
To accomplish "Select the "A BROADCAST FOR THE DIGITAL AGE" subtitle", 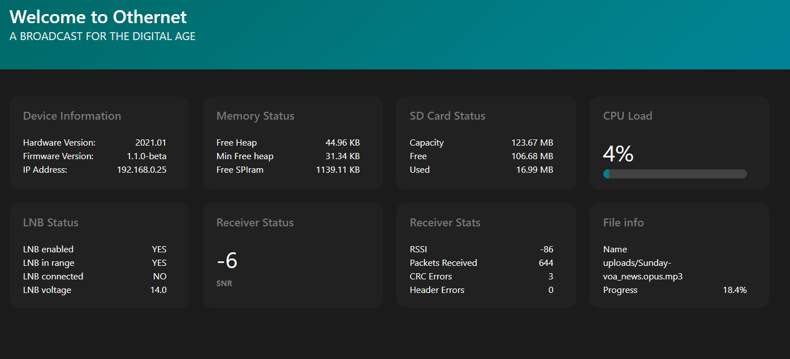I will point(102,37).
